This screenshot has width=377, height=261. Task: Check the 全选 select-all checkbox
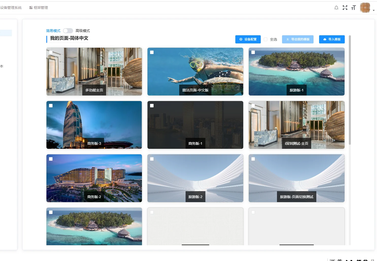[x=266, y=39]
